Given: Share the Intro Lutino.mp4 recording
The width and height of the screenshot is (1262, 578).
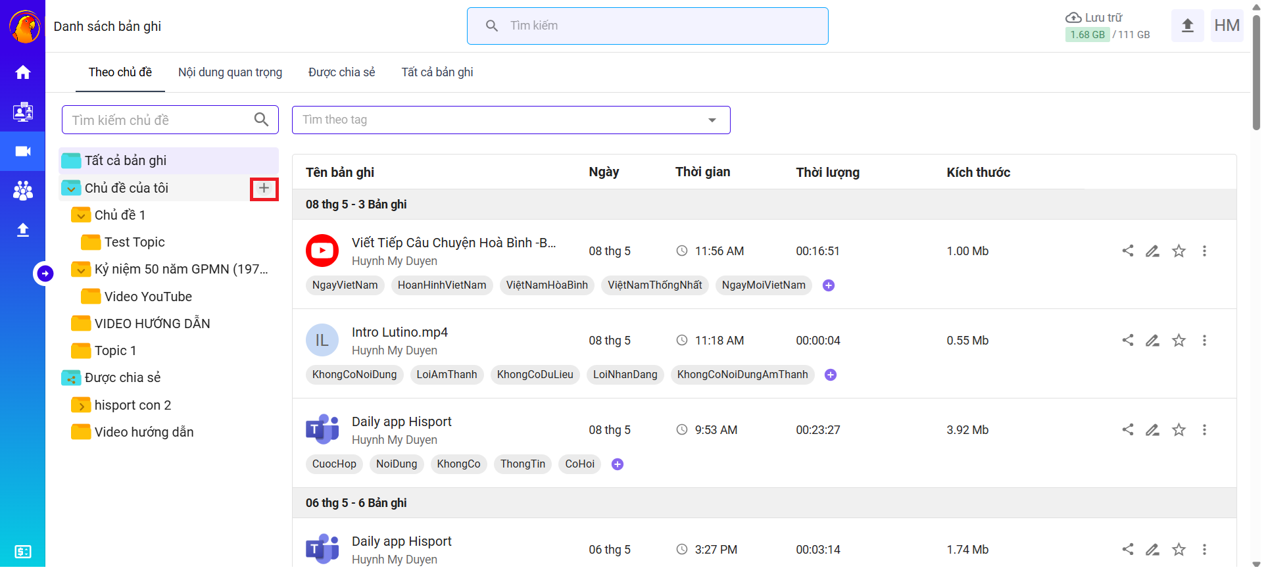Looking at the screenshot, I should [x=1128, y=340].
